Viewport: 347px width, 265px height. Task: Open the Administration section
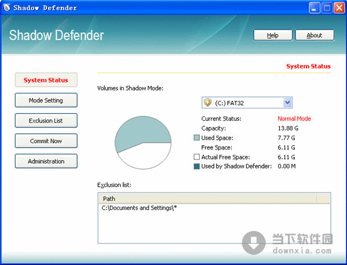pyautogui.click(x=46, y=161)
